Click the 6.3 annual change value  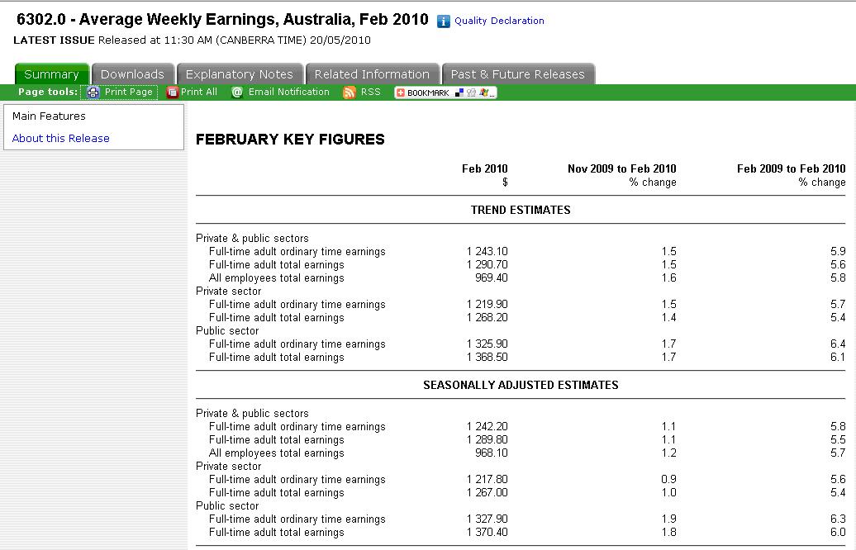(x=838, y=519)
